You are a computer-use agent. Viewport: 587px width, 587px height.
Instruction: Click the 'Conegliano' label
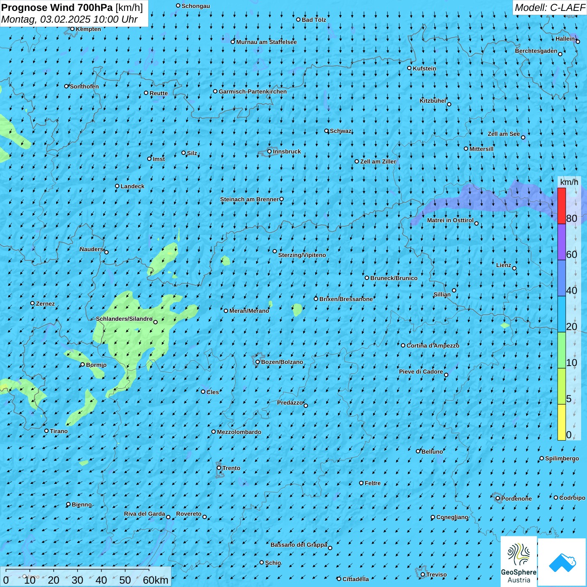[x=452, y=517]
